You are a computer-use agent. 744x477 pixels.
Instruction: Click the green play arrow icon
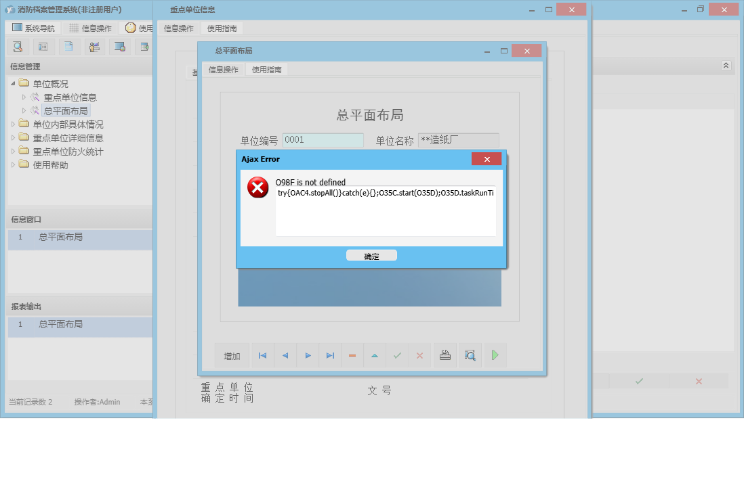(495, 356)
